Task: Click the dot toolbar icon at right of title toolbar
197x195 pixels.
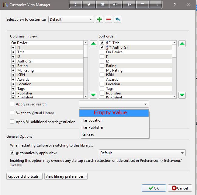Action: point(156,5)
